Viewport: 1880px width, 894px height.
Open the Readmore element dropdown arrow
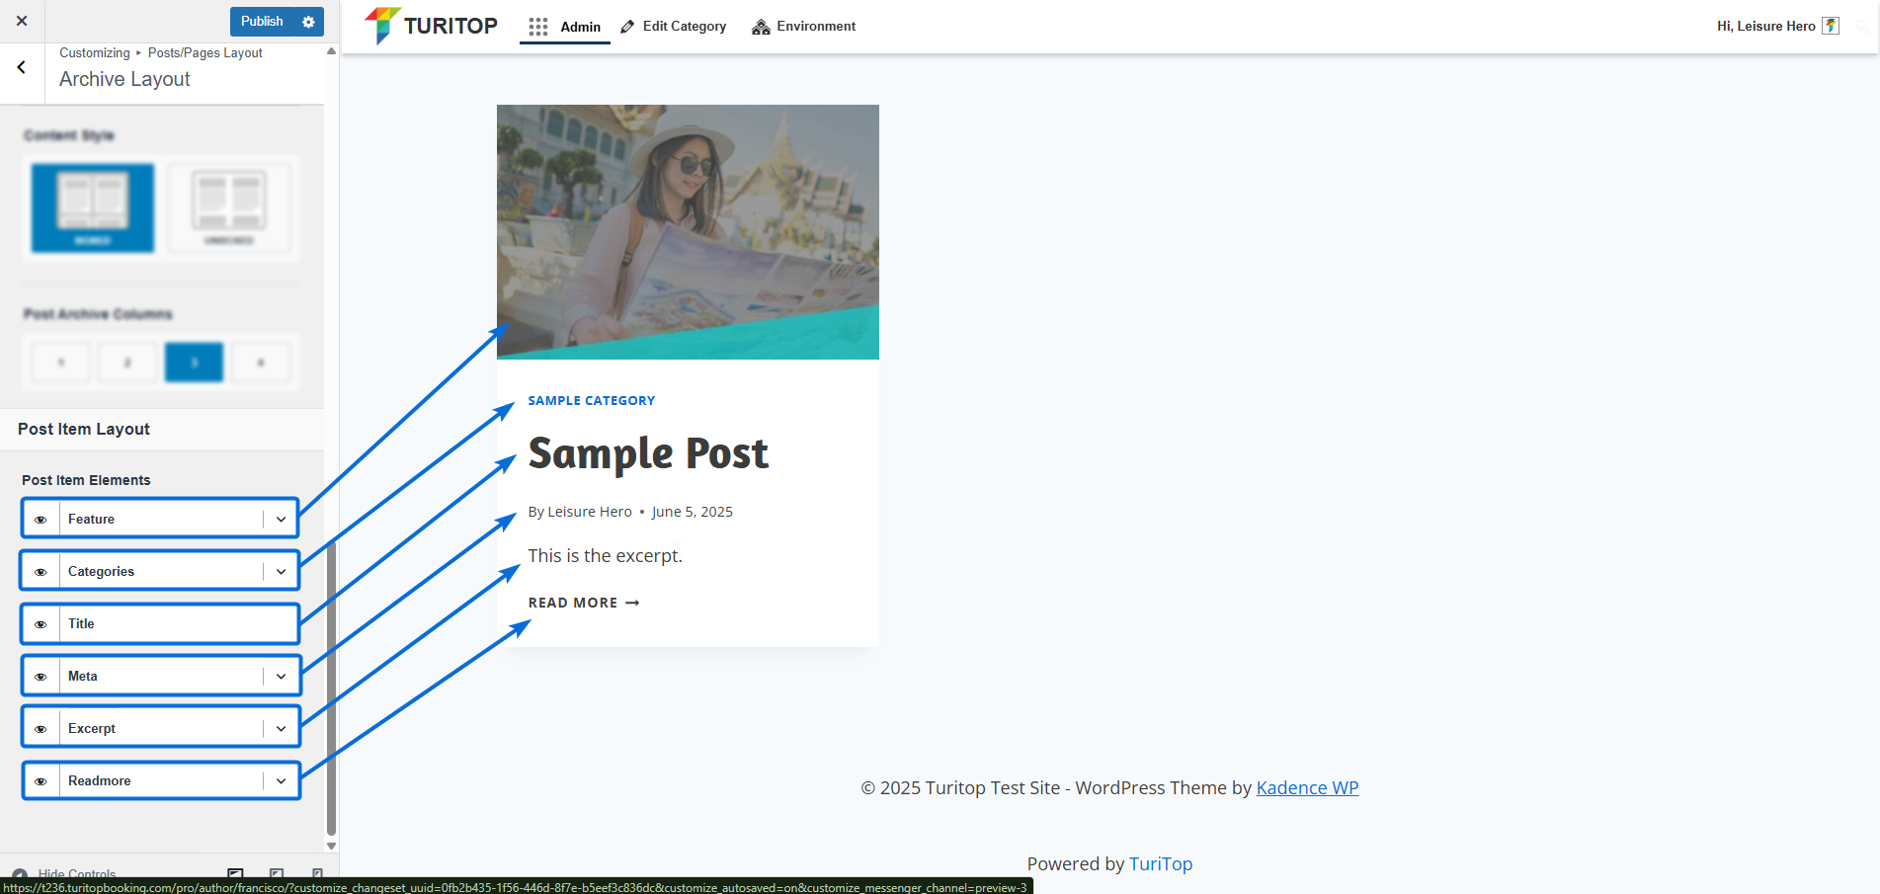click(x=282, y=781)
